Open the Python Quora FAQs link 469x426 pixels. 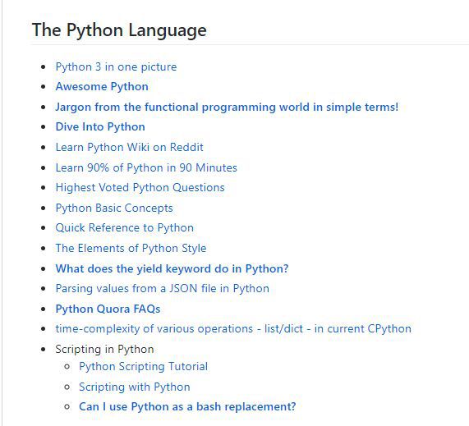(x=108, y=309)
